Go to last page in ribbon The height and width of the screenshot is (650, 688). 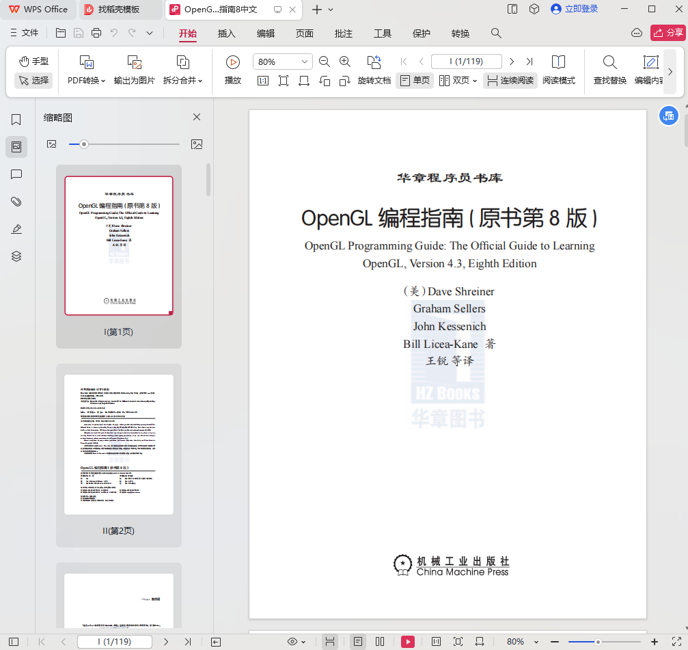529,62
